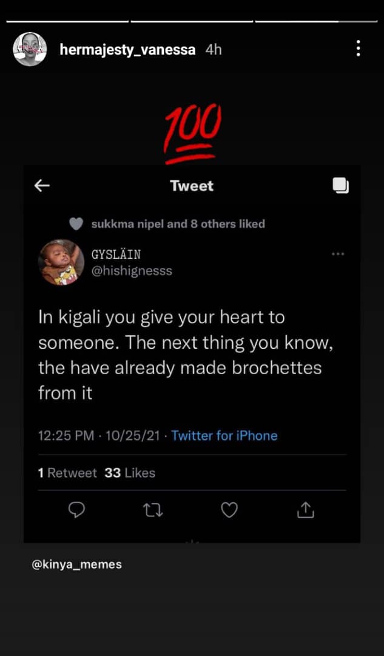This screenshot has width=384, height=656.
Task: Open the story three-dot options menu
Action: pyautogui.click(x=359, y=49)
